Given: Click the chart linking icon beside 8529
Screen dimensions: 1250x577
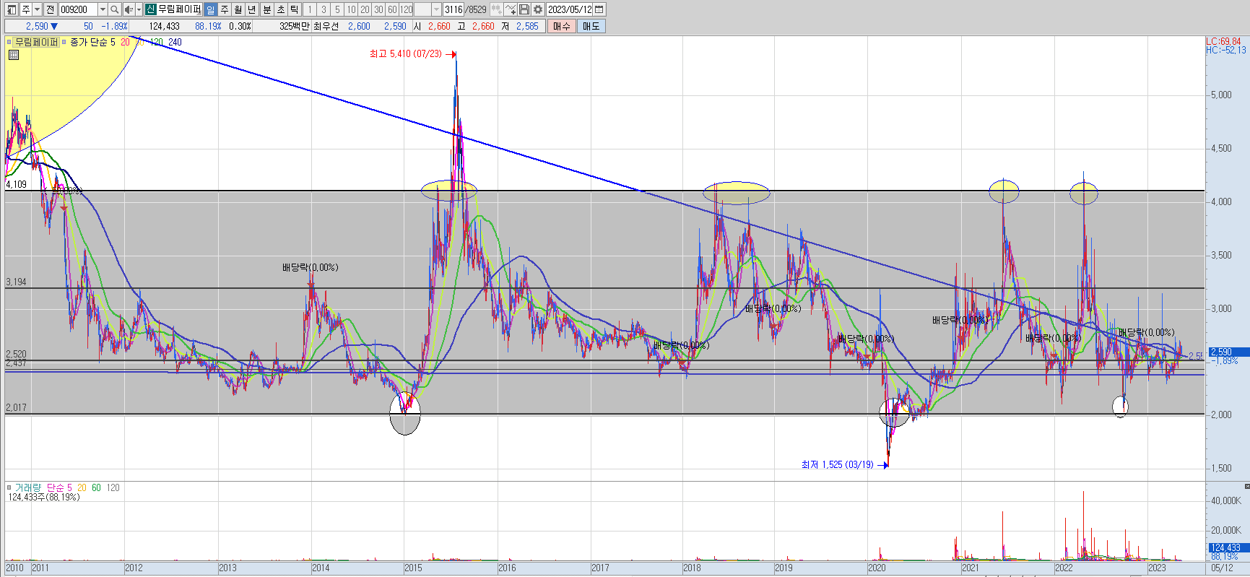Looking at the screenshot, I should click(496, 9).
